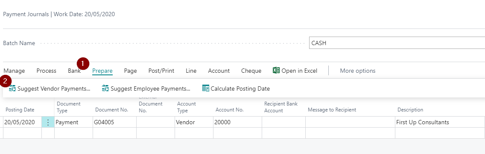Image resolution: width=485 pixels, height=154 pixels.
Task: Click the Document No. column header
Action: coord(112,110)
